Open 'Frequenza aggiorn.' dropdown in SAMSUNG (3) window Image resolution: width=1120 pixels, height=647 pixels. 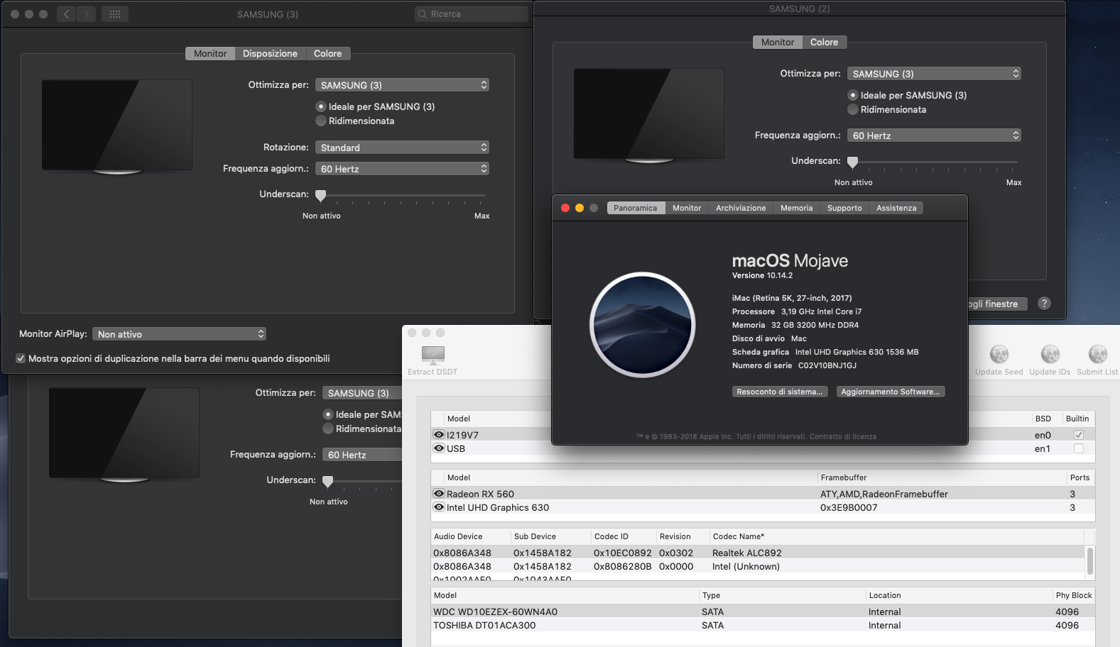pyautogui.click(x=402, y=169)
